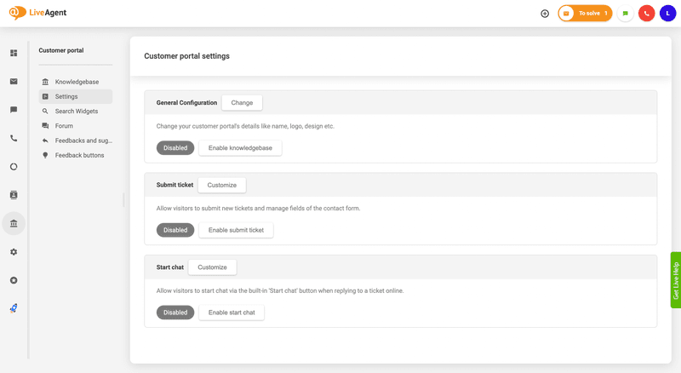Toggle the Disabled status for start chat
681x373 pixels.
[x=175, y=313]
